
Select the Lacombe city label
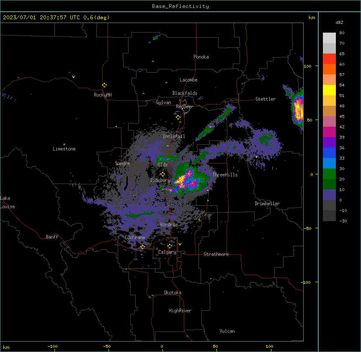click(188, 80)
